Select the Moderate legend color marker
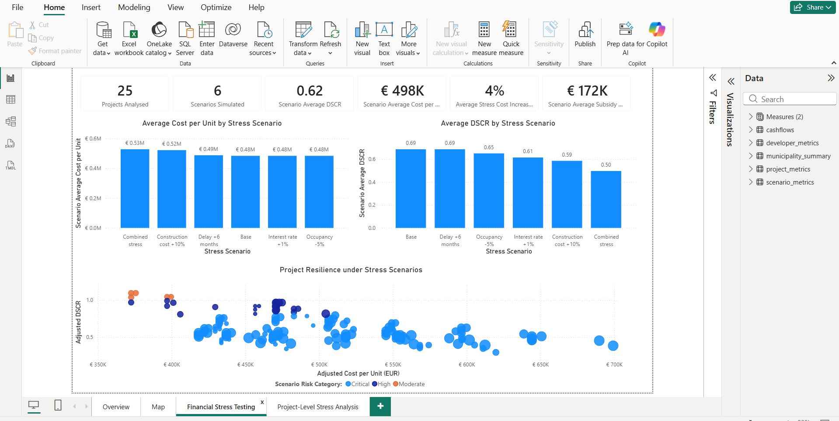This screenshot has width=839, height=421. coord(396,384)
